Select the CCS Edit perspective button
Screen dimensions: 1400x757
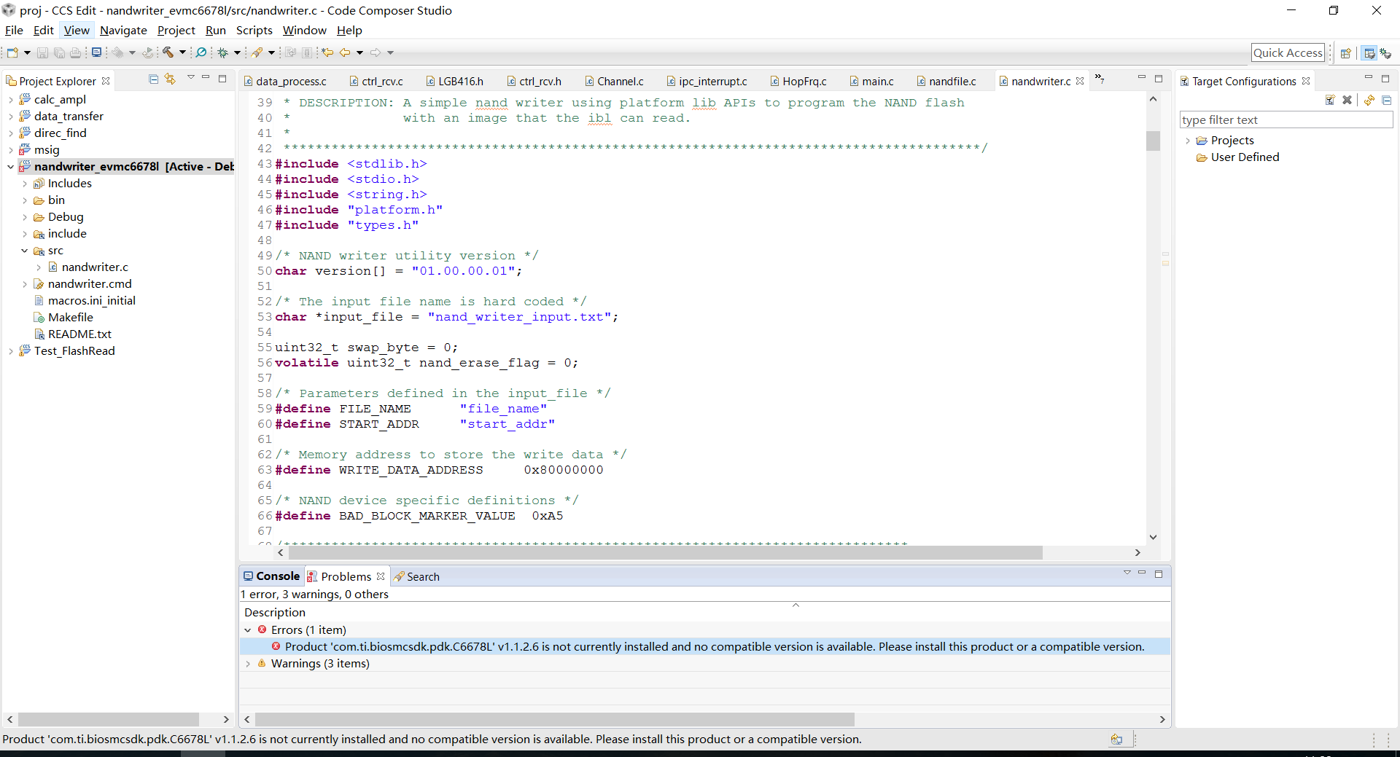point(1369,53)
